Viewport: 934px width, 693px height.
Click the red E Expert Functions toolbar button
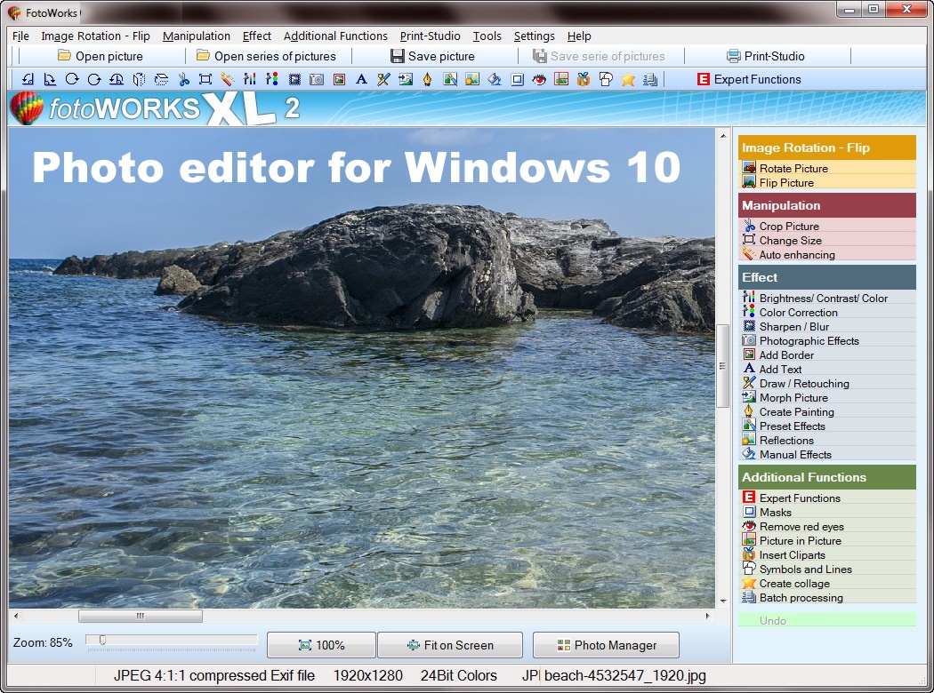(748, 79)
